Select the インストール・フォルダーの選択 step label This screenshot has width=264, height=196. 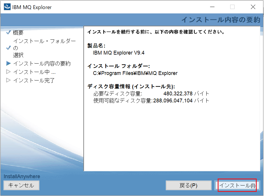click(x=45, y=48)
